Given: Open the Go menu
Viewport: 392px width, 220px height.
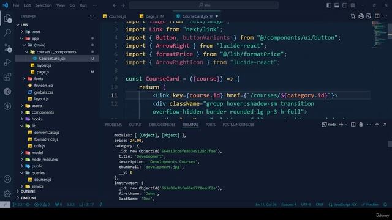Looking at the screenshot, I should tap(72, 5).
